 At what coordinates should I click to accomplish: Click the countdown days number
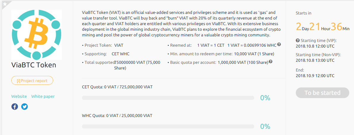[x=298, y=27]
